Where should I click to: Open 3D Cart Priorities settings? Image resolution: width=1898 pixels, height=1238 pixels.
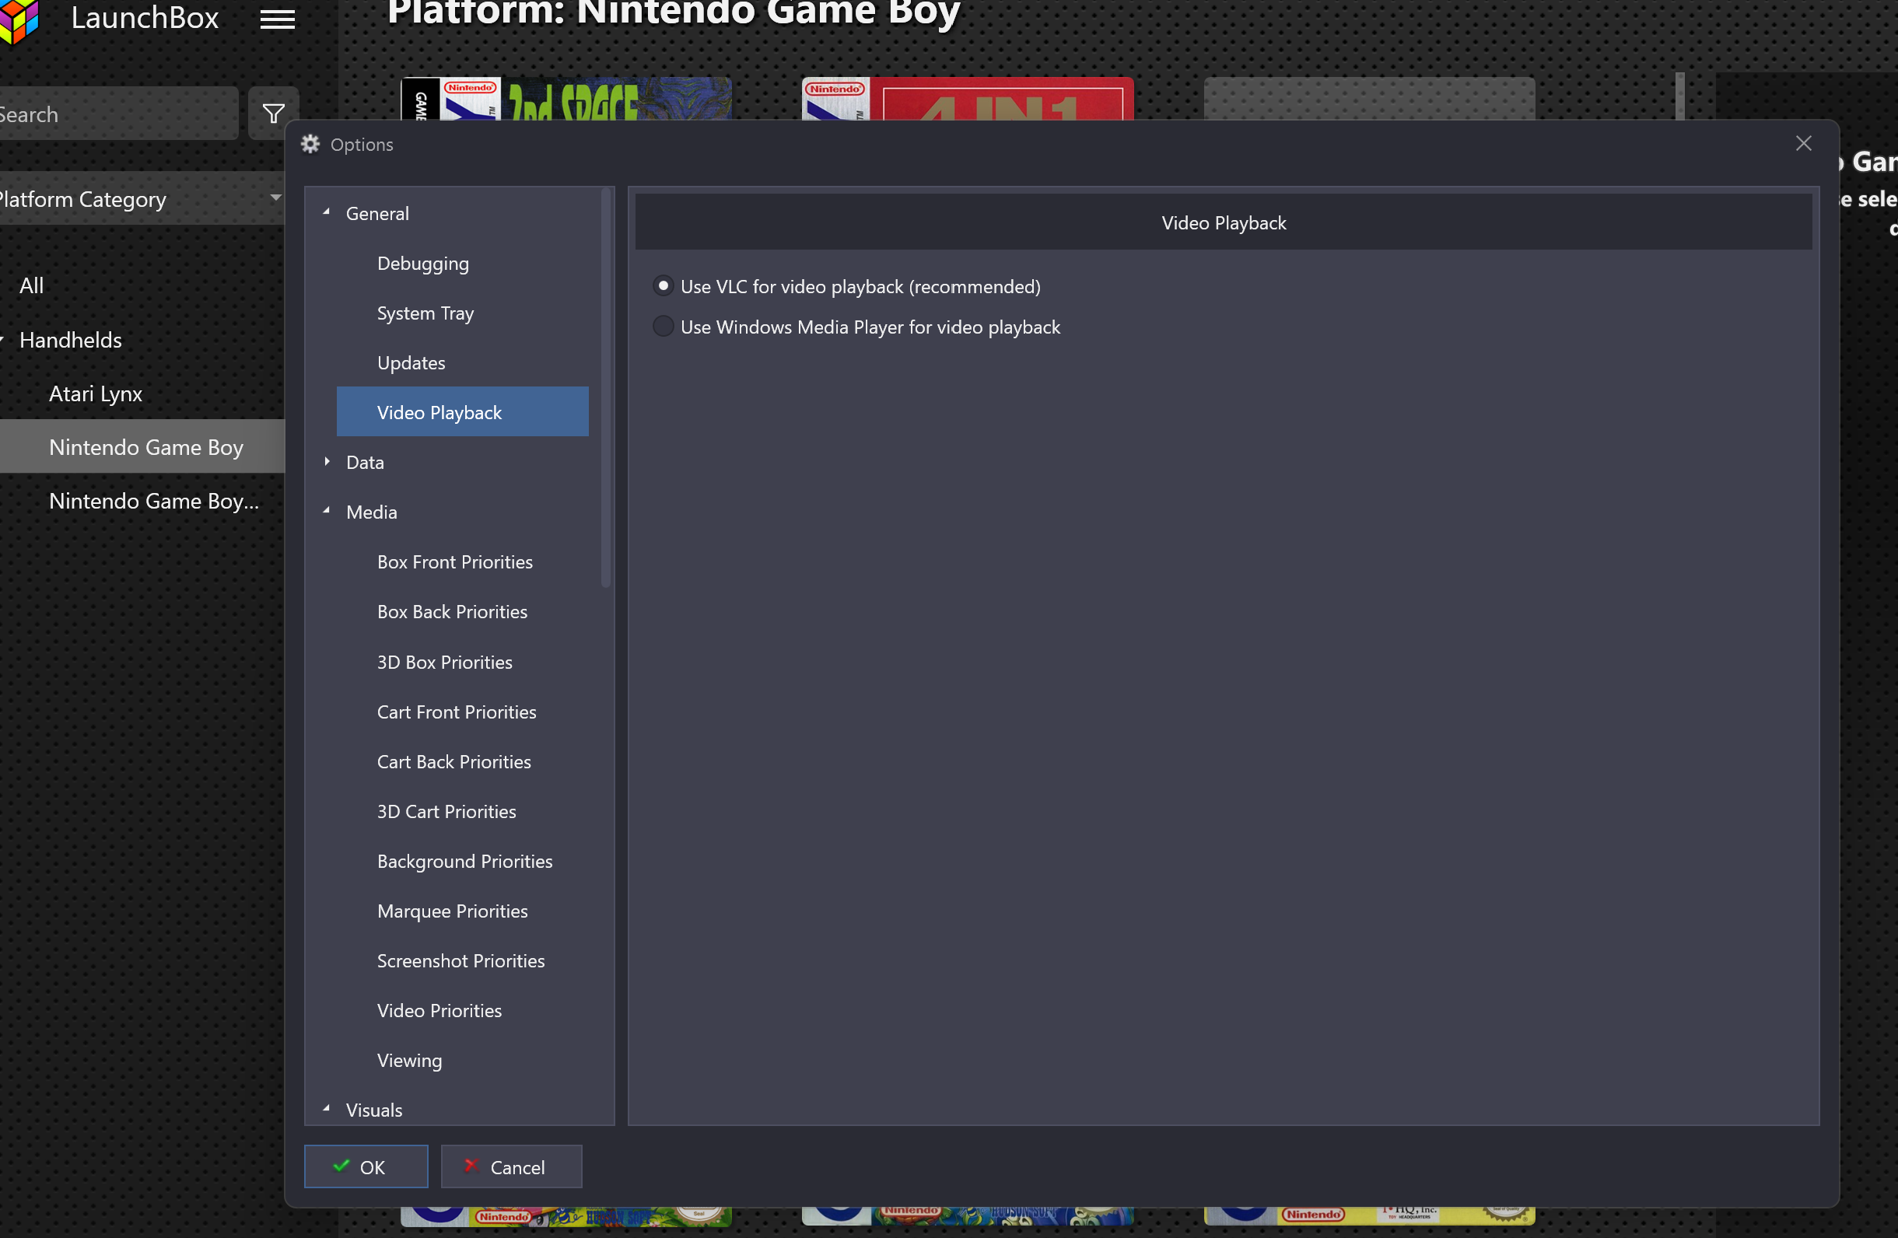[446, 812]
